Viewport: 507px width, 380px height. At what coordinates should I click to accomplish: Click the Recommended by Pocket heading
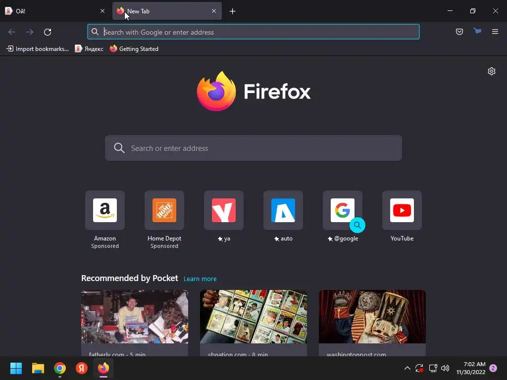click(x=130, y=278)
